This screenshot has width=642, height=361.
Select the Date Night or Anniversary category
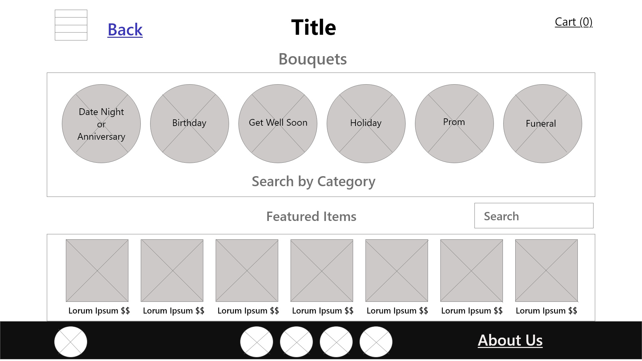coord(101,124)
